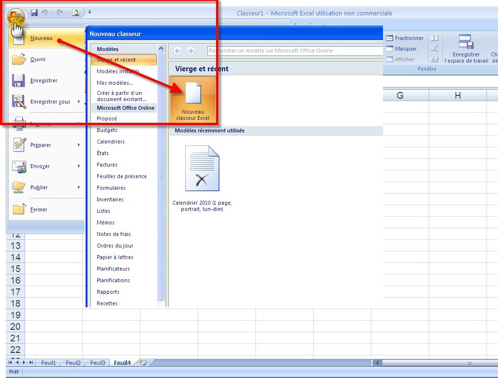Screen dimensions: 498x378
Task: Click the Microsoft Office Online template search field
Action: pyautogui.click(x=295, y=51)
